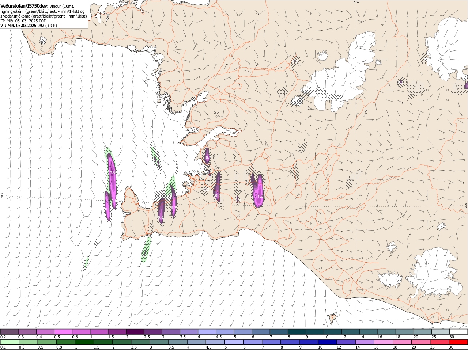Click the '1.6' precipitation value offshore west
This screenshot has height=350, width=468.
[113, 172]
